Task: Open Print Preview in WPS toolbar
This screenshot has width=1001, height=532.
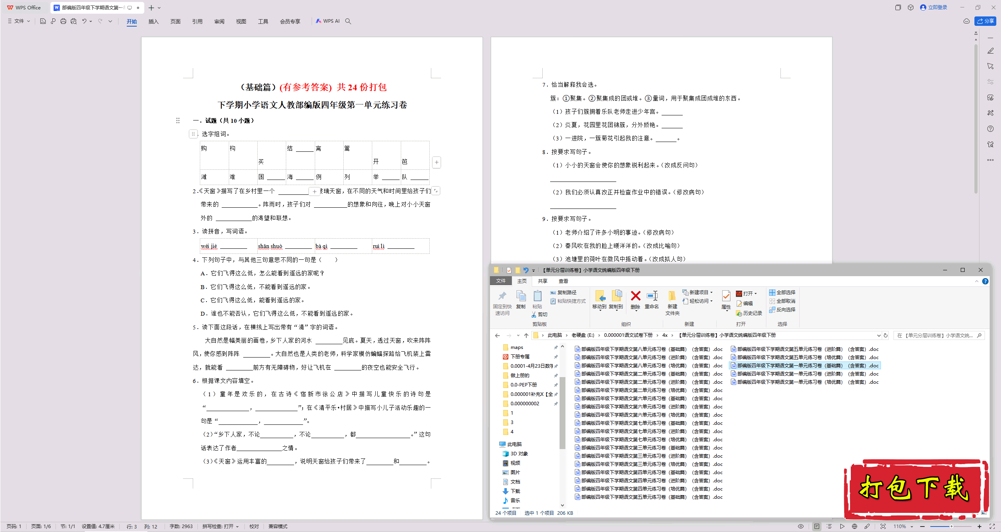Action: 74,21
